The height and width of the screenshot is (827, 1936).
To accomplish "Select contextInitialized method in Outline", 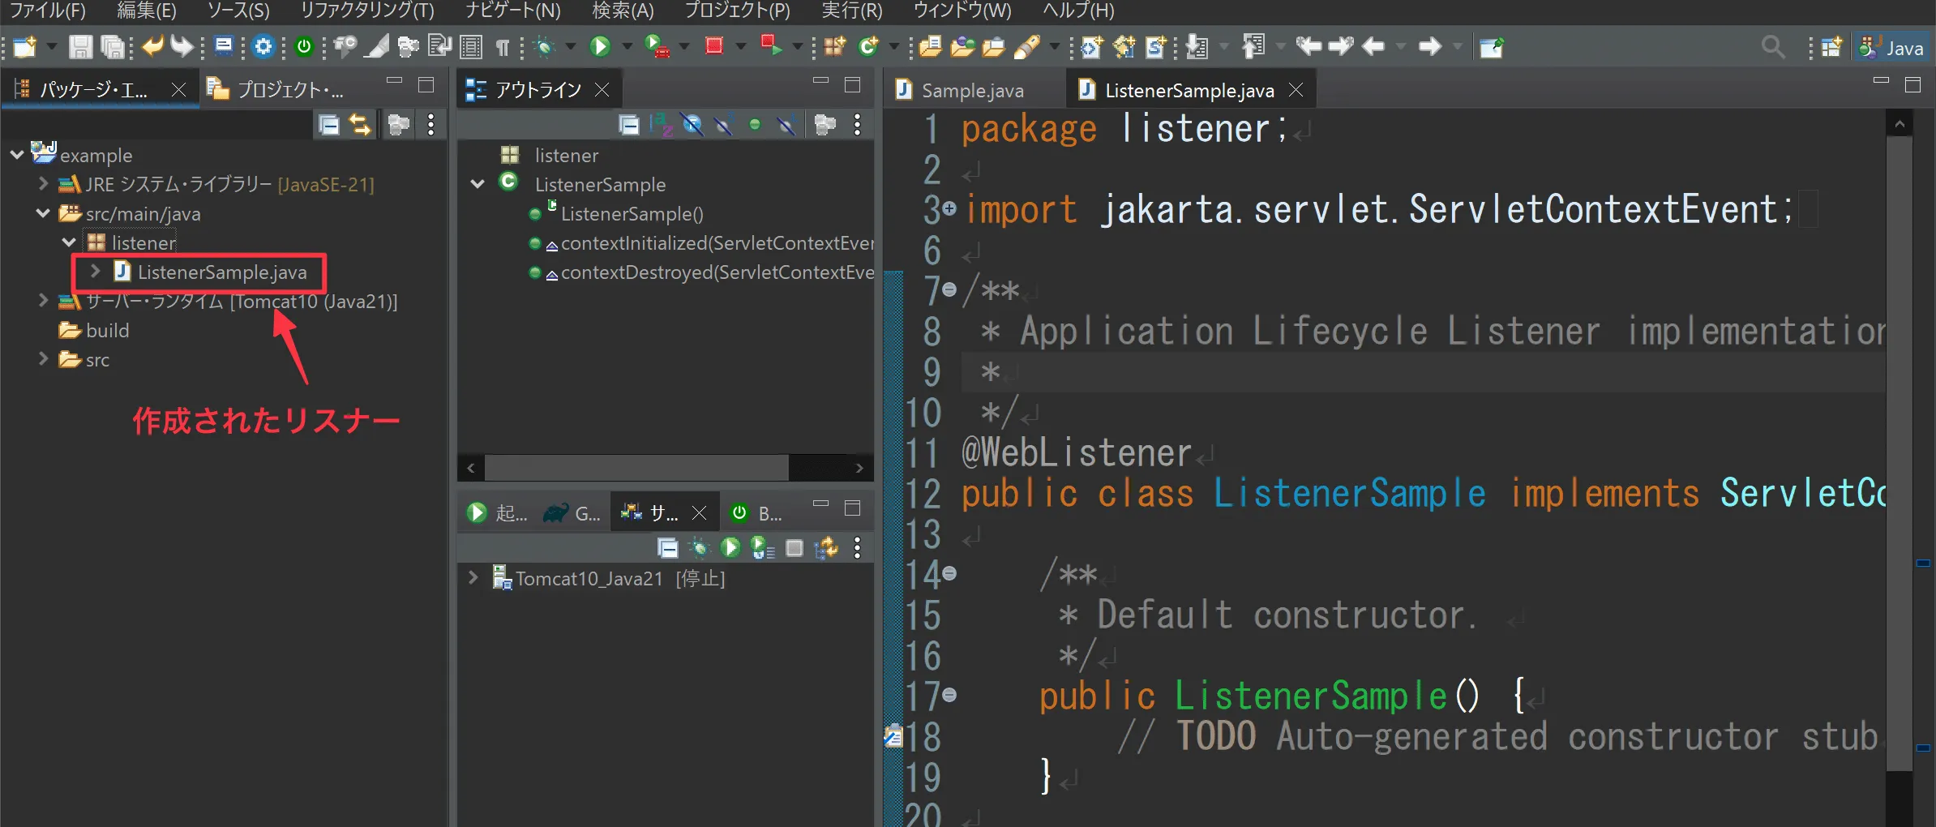I will (x=717, y=243).
